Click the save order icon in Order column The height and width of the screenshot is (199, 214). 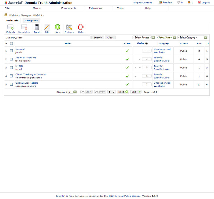pyautogui.click(x=146, y=44)
